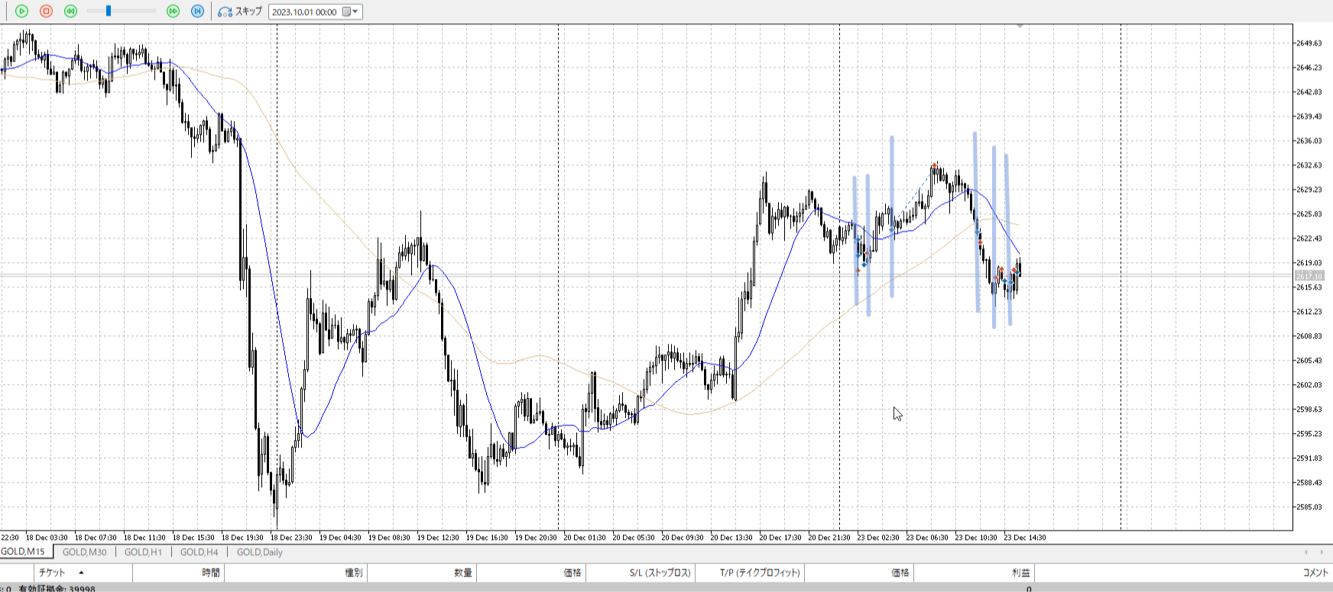Click the スキップ skip button
Image resolution: width=1333 pixels, height=592 pixels.
[240, 11]
